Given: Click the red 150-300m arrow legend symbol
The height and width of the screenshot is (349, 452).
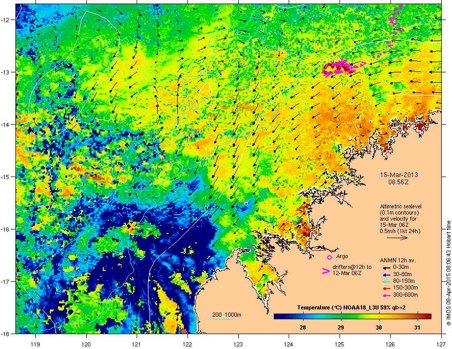Looking at the screenshot, I should coord(386,288).
